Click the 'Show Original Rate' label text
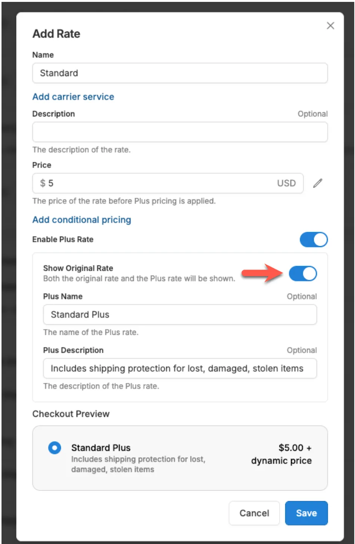The height and width of the screenshot is (544, 355). click(x=78, y=268)
